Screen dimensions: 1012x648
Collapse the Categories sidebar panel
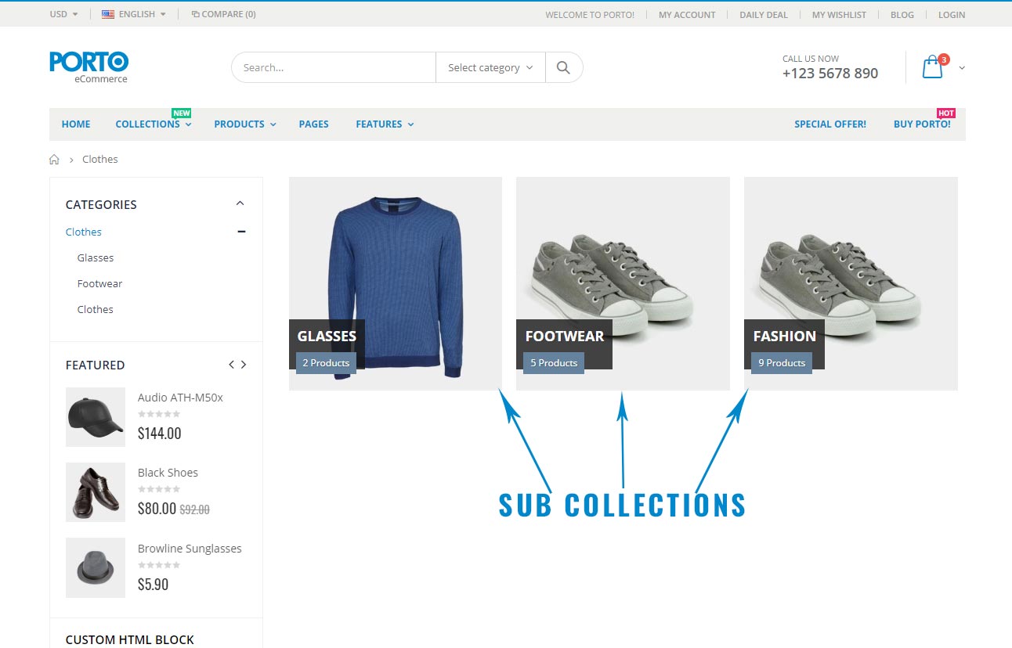click(x=240, y=203)
